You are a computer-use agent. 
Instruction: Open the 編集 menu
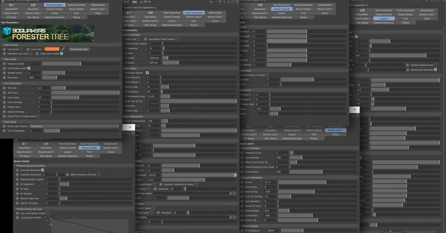134,2
